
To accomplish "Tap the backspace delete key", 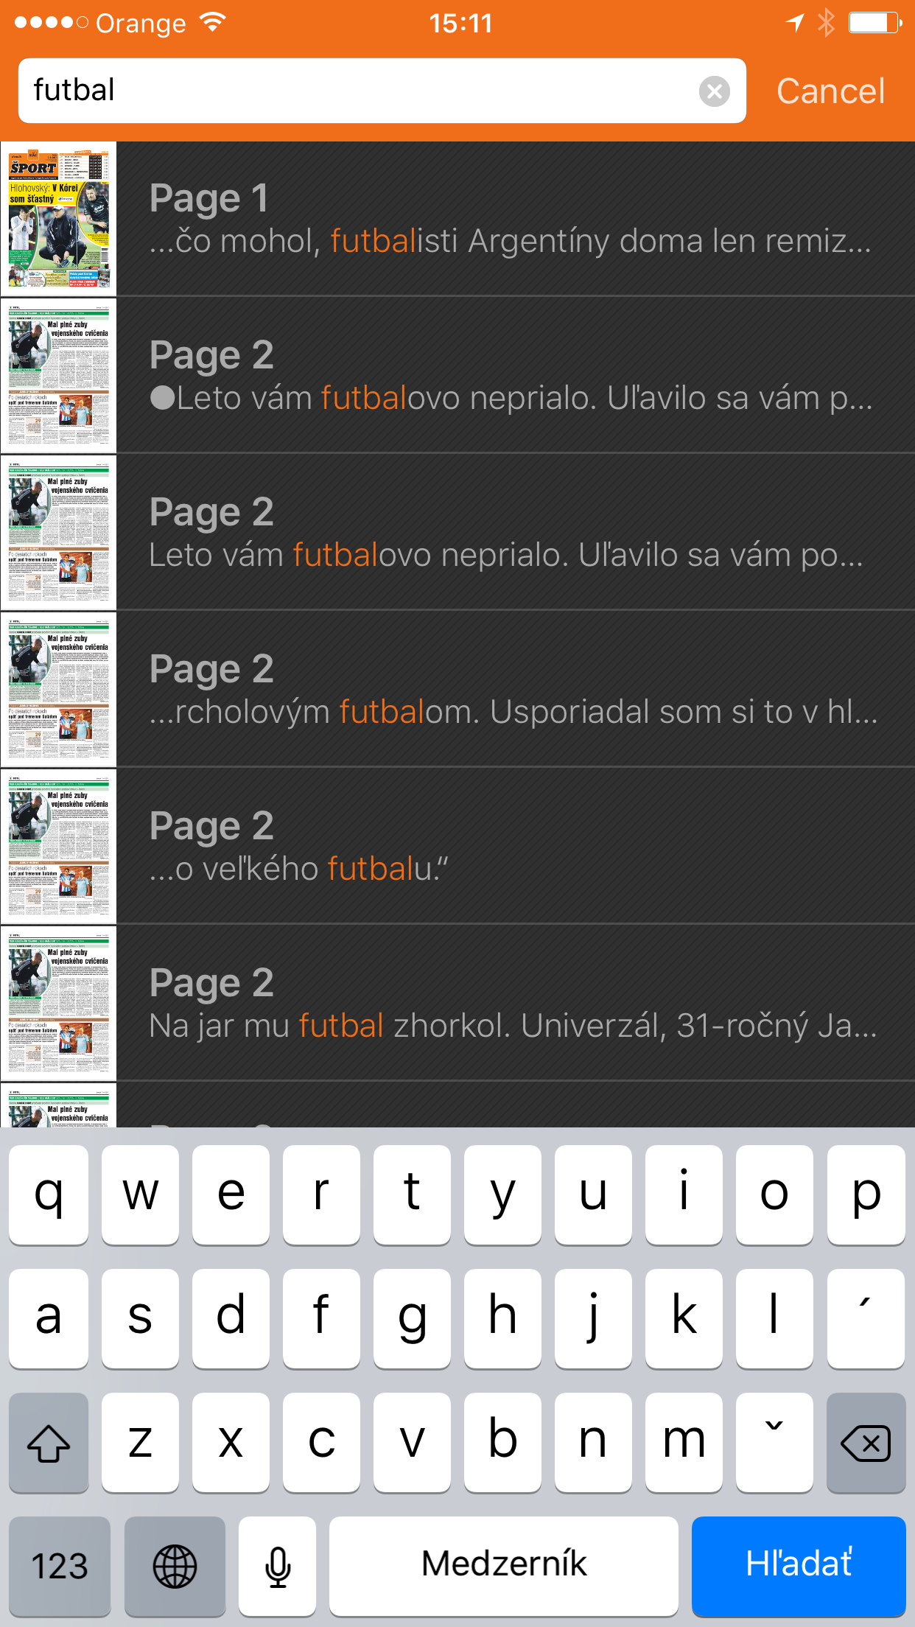I will 866,1442.
